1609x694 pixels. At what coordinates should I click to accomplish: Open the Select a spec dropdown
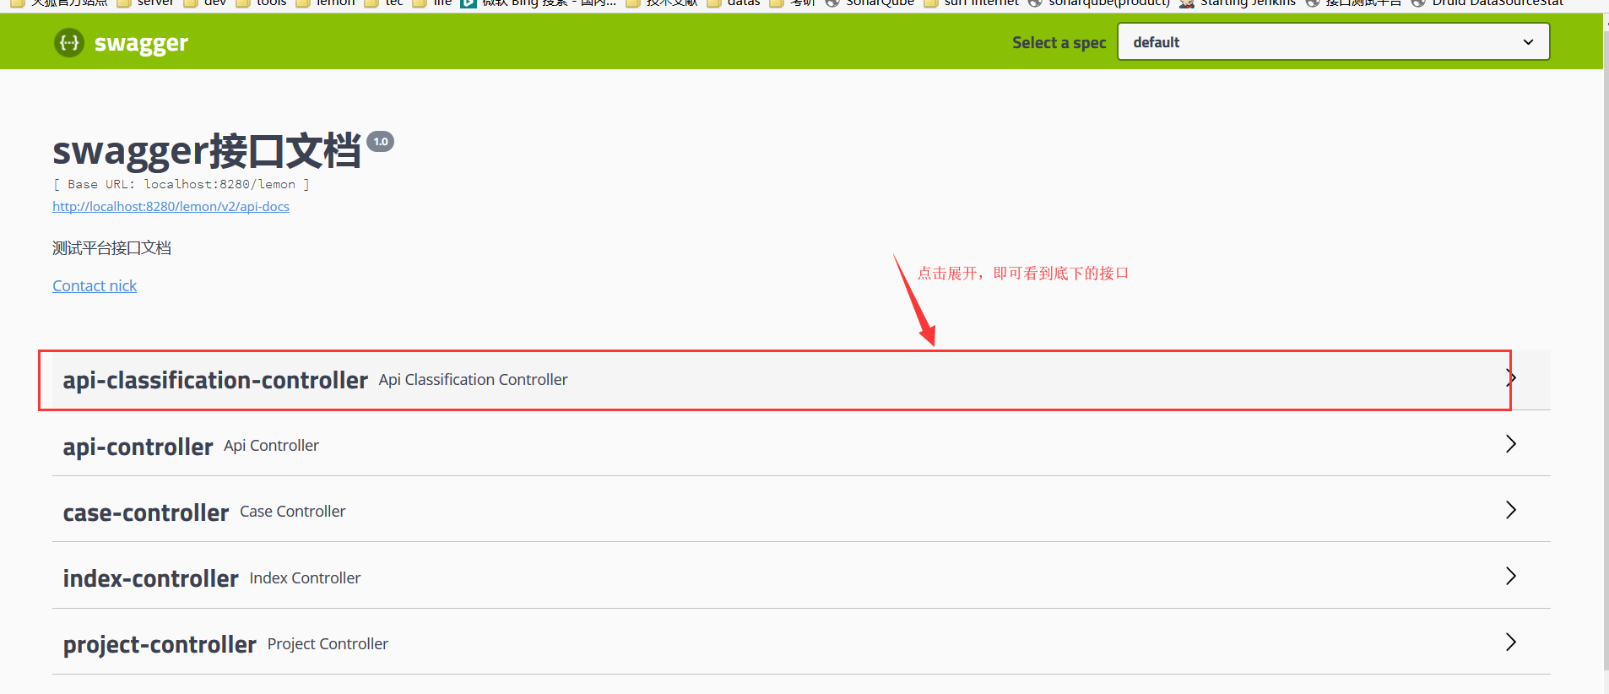(1333, 41)
